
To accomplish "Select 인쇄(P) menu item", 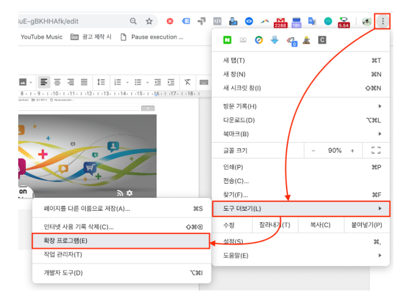I will (301, 167).
